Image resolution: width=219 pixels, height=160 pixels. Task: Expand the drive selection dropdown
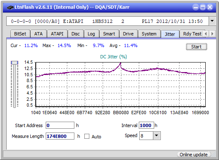(212, 21)
